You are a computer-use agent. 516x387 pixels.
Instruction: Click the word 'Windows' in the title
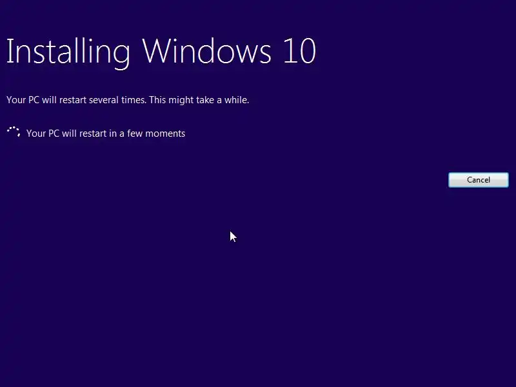[x=206, y=51]
